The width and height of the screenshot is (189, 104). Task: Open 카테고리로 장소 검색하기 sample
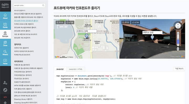point(23,72)
